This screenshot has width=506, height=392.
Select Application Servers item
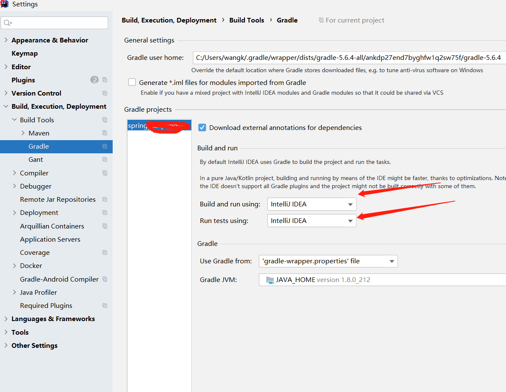(50, 240)
